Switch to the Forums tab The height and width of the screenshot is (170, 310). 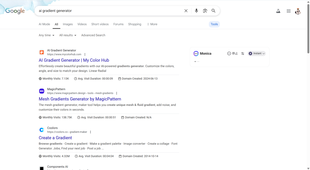[x=119, y=24]
